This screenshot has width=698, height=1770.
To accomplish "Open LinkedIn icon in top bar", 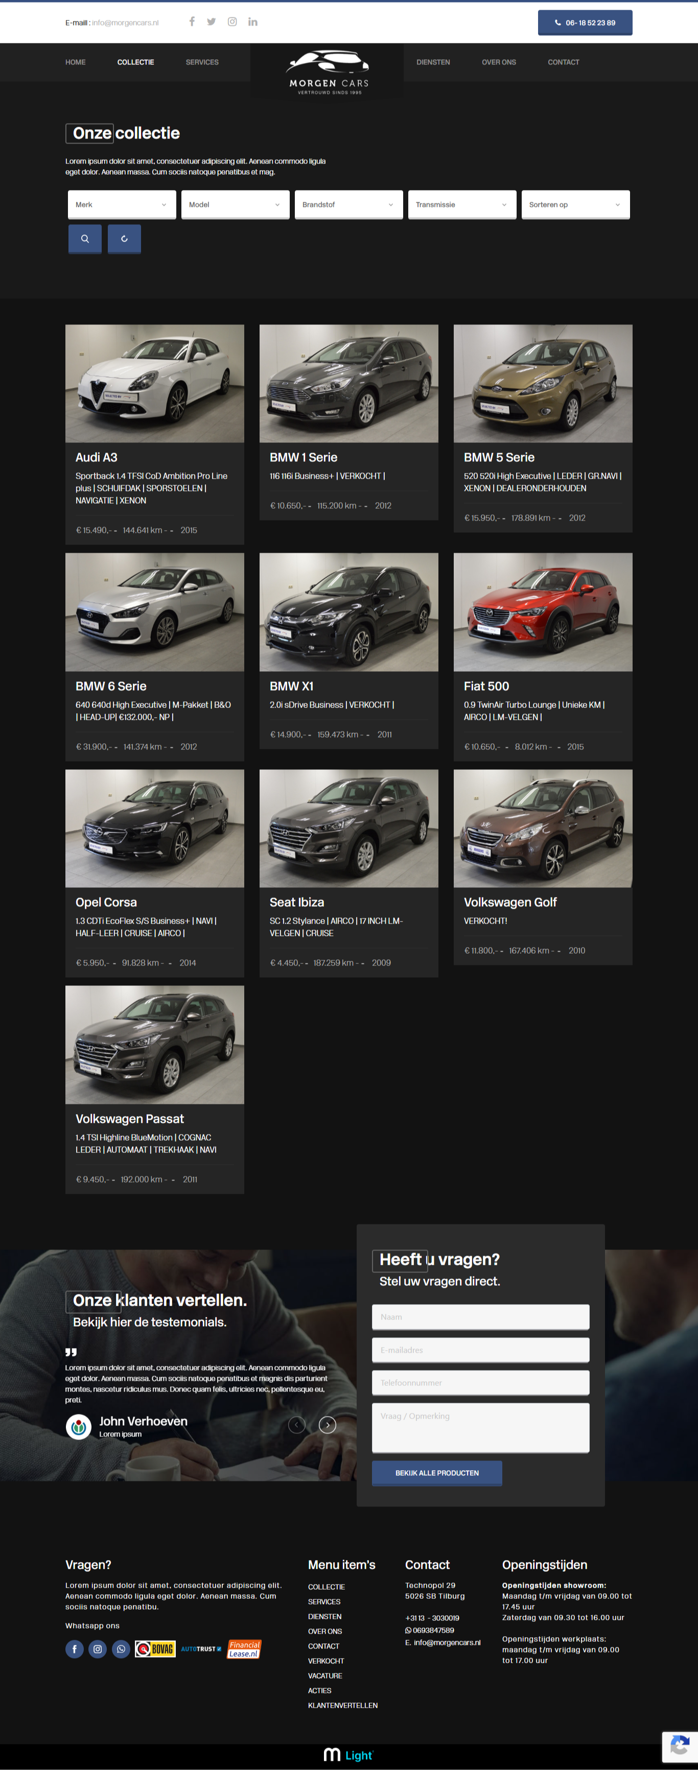I will click(x=253, y=22).
